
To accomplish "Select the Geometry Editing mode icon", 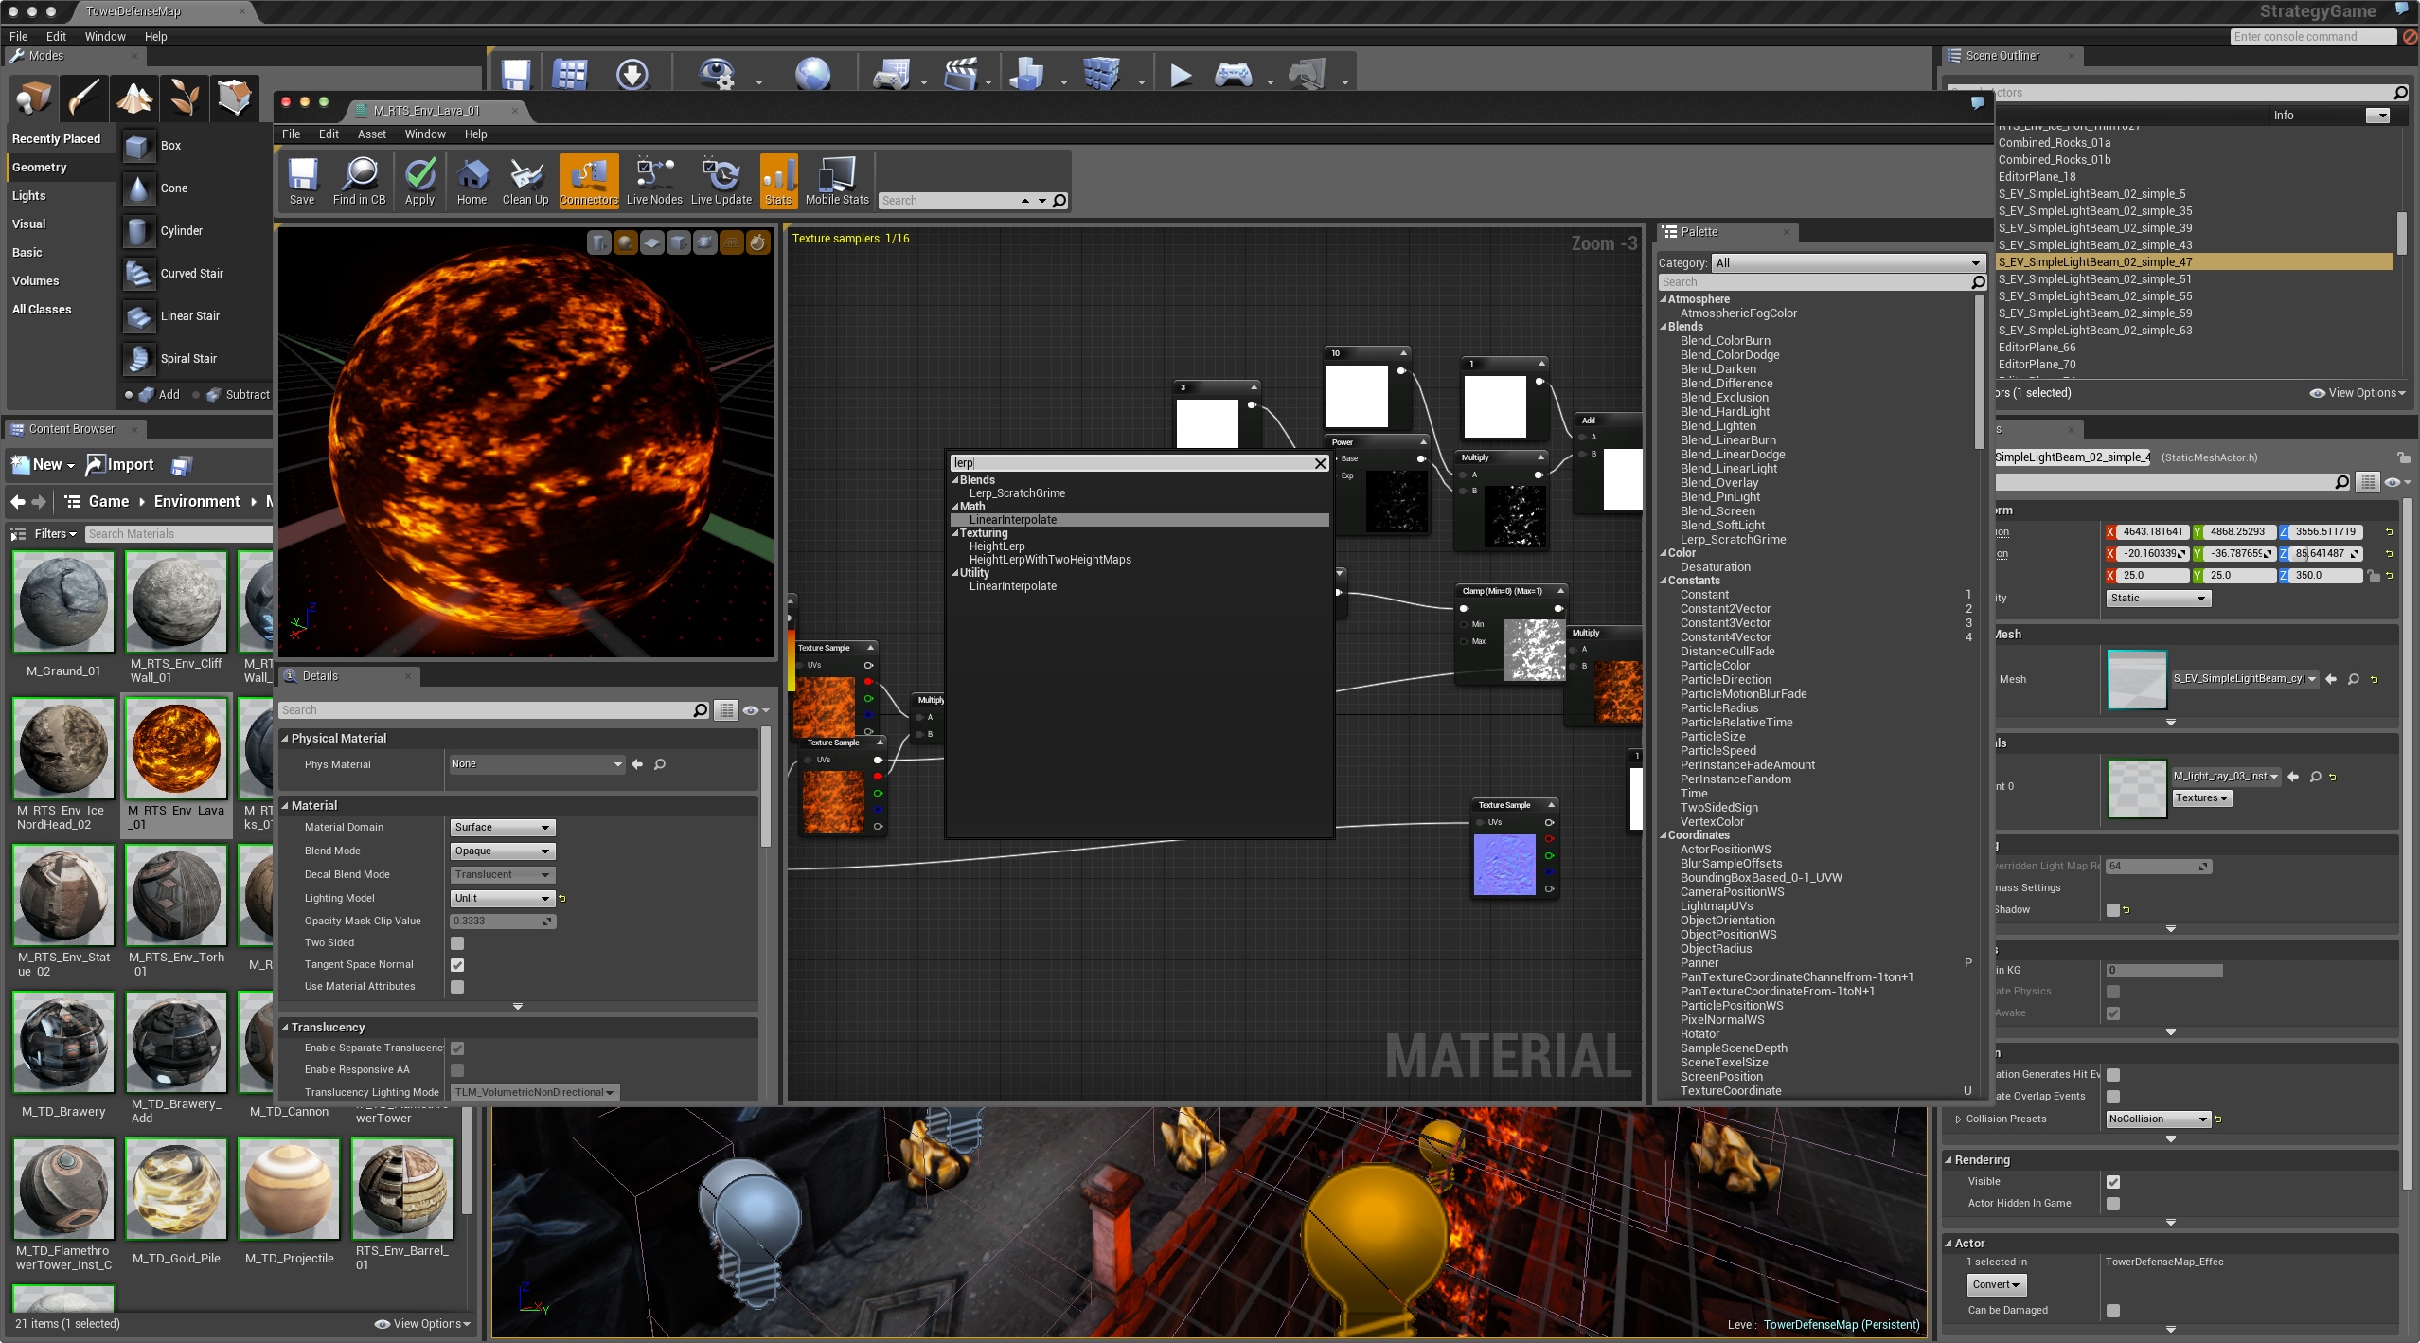I will coord(234,98).
